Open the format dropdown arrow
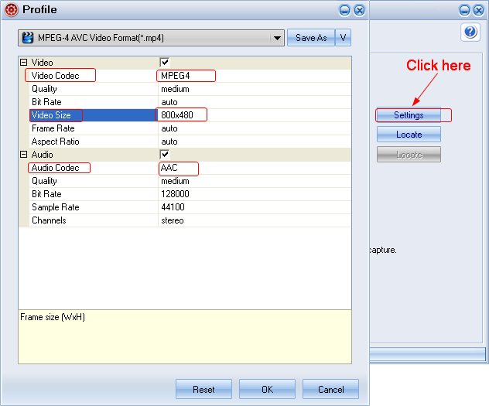The width and height of the screenshot is (489, 406). click(277, 38)
